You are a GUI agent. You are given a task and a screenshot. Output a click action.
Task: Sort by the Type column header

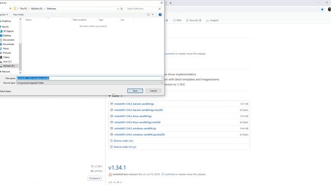(x=101, y=20)
